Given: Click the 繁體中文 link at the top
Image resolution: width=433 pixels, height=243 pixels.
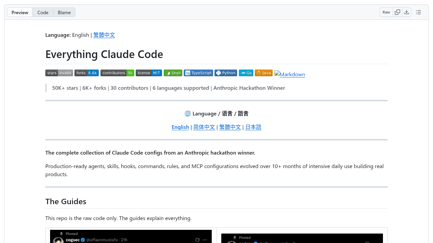Looking at the screenshot, I should pyautogui.click(x=104, y=35).
